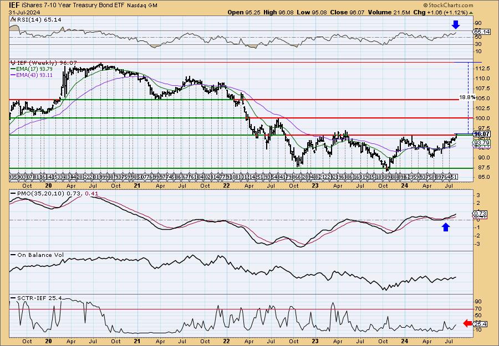Click the 100.0 price axis label
This screenshot has width=499, height=346.
click(x=482, y=118)
